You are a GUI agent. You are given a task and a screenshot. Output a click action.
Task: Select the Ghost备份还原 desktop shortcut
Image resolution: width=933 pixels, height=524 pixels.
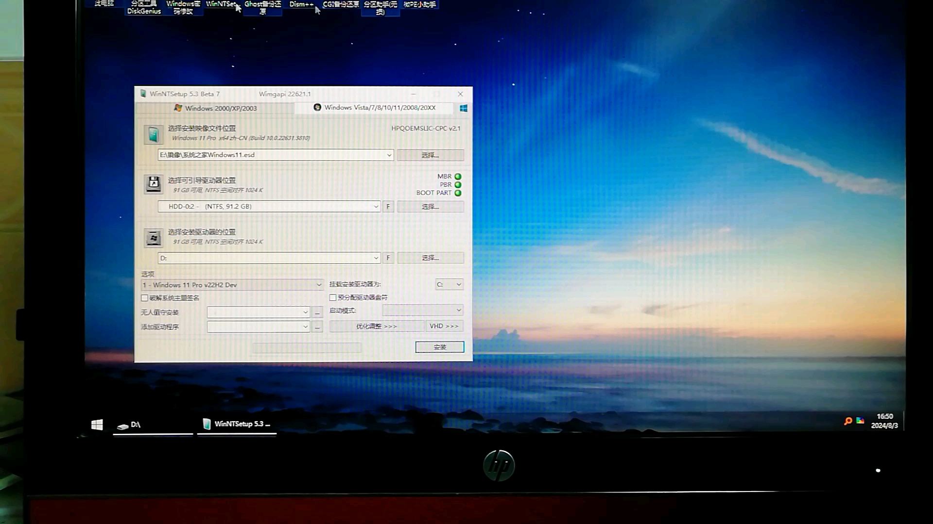click(x=263, y=7)
